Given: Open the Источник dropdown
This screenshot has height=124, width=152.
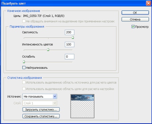Looking at the screenshot, I should pyautogui.click(x=40, y=97).
